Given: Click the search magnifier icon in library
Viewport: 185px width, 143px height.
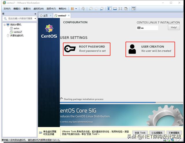Looking at the screenshot, I should (x=5, y=19).
